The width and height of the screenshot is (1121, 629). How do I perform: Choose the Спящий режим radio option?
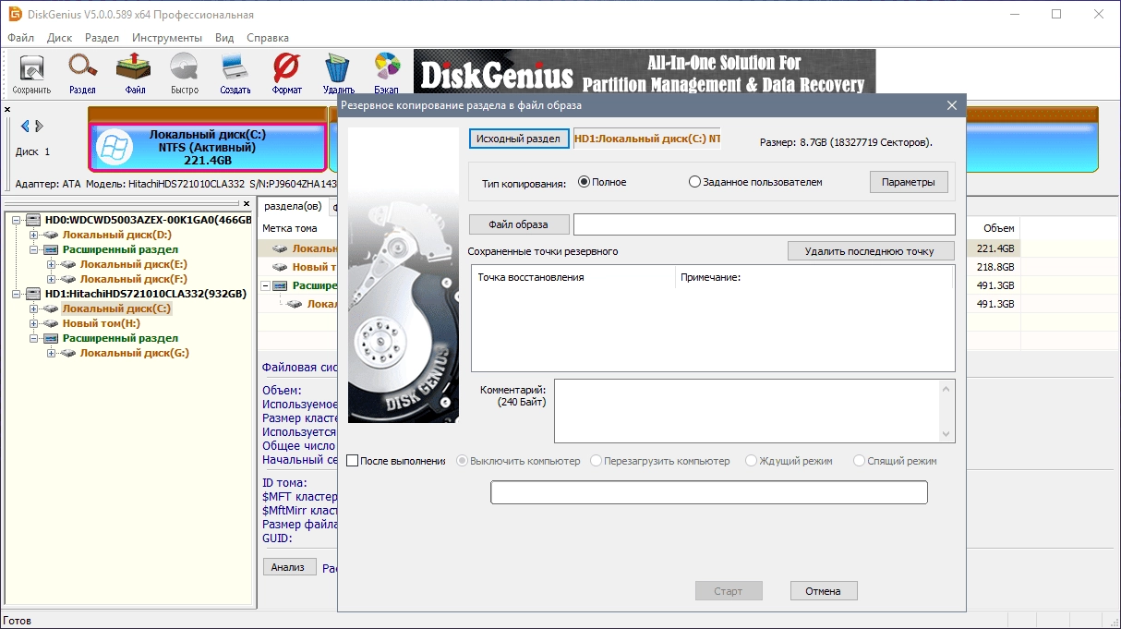click(x=860, y=461)
